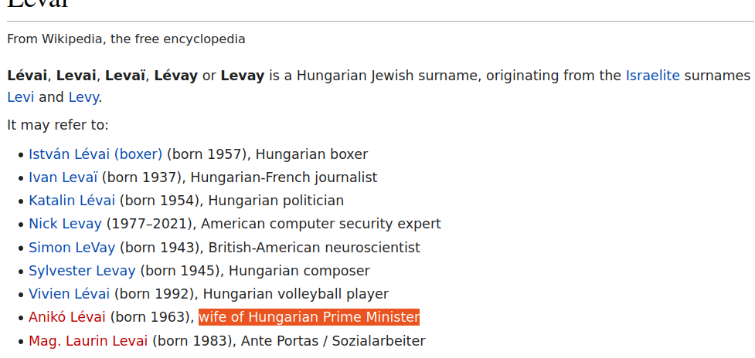The height and width of the screenshot is (358, 755).
Task: Click the 'It may refer to:' text
Action: [58, 125]
